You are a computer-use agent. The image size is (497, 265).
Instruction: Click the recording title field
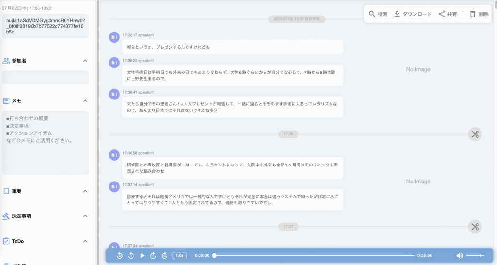tap(46, 26)
